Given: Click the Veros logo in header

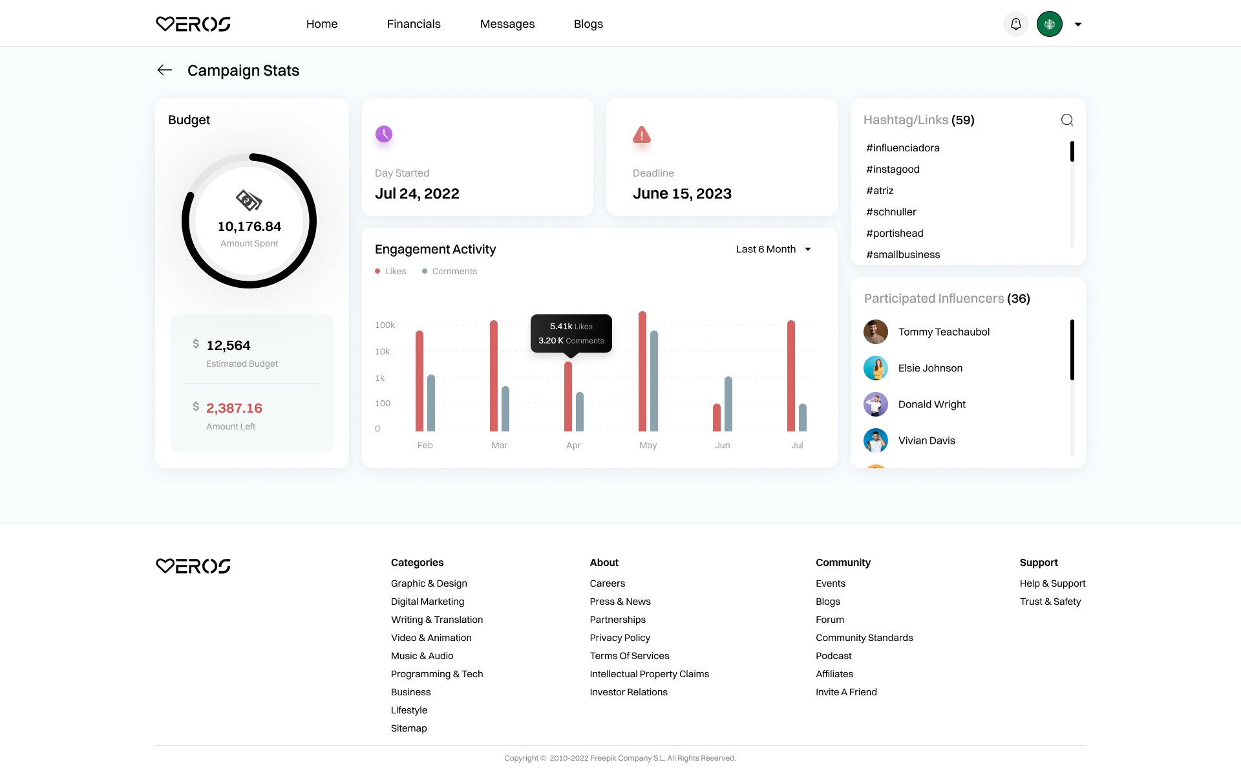Looking at the screenshot, I should (193, 24).
